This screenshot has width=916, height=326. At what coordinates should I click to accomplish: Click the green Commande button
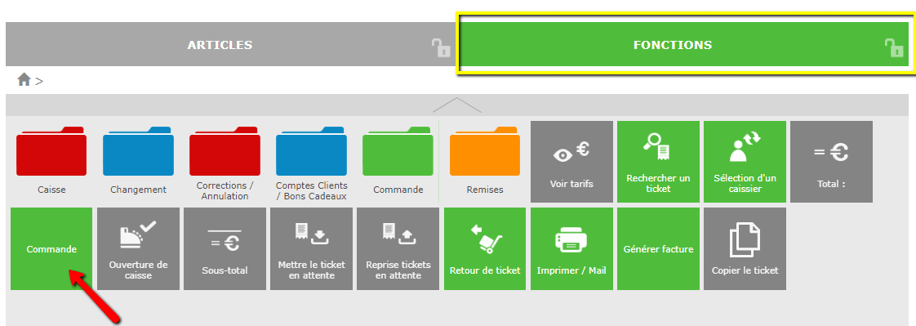[51, 249]
